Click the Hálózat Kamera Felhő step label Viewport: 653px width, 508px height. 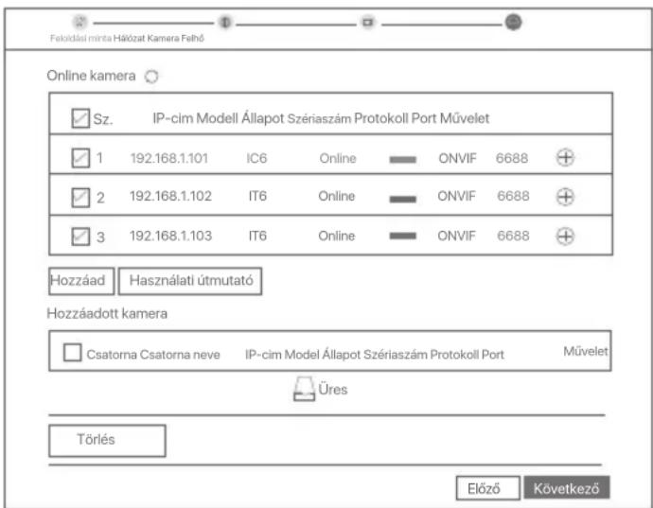click(x=159, y=38)
